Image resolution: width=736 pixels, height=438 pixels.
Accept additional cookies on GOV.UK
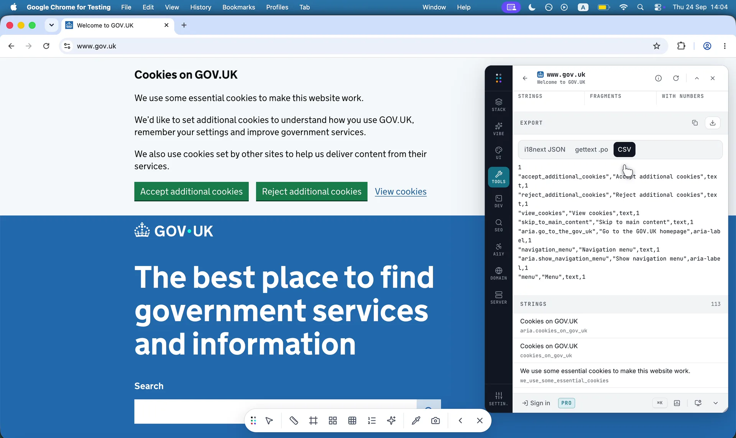tap(191, 191)
